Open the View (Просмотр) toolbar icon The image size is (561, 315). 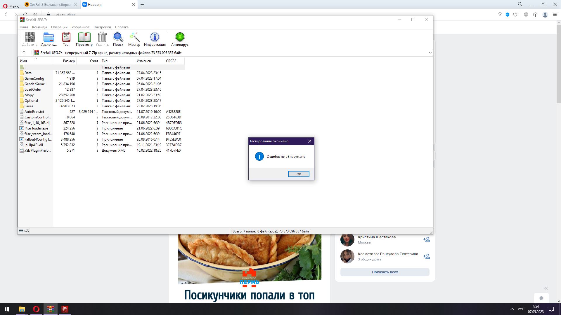tap(84, 39)
